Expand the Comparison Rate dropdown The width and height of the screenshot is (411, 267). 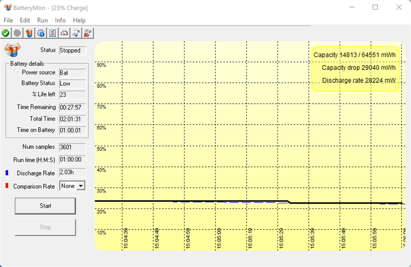80,186
